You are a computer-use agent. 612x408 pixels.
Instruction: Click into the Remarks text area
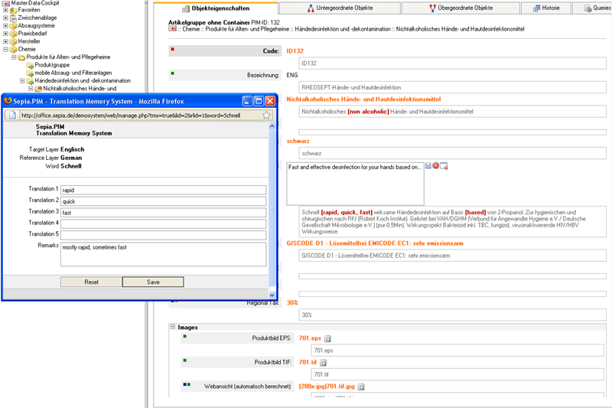point(163,254)
